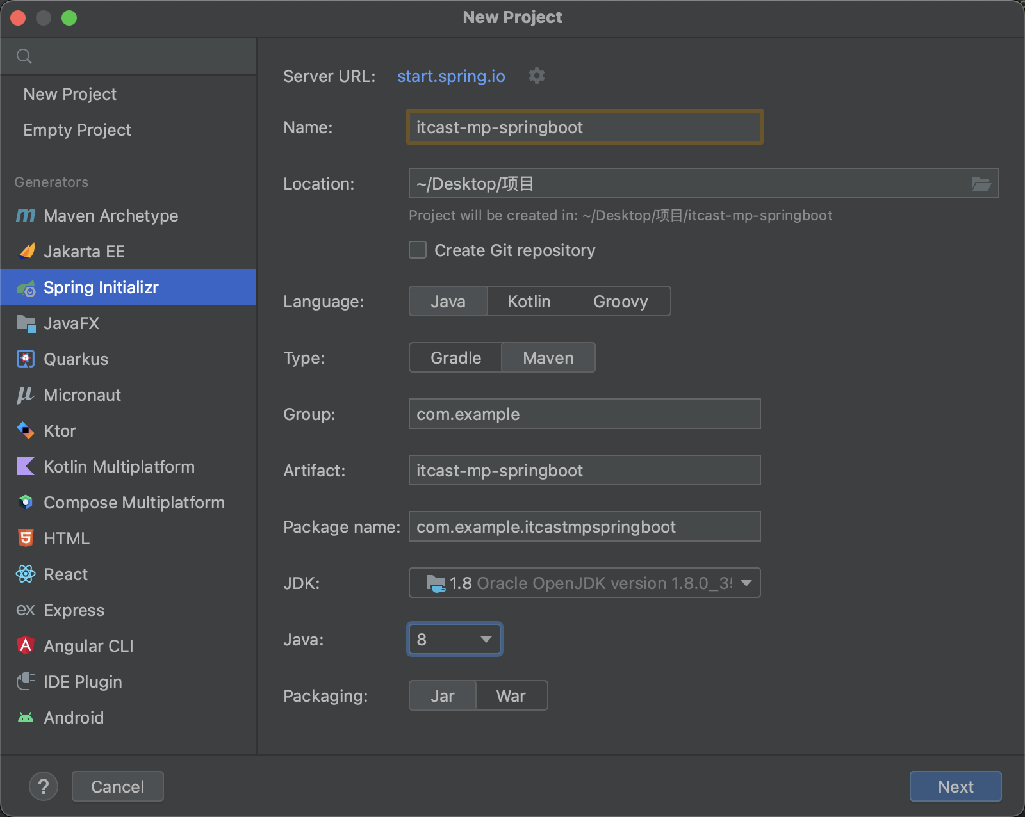The width and height of the screenshot is (1025, 817).
Task: Click the React atom icon
Action: pos(26,574)
